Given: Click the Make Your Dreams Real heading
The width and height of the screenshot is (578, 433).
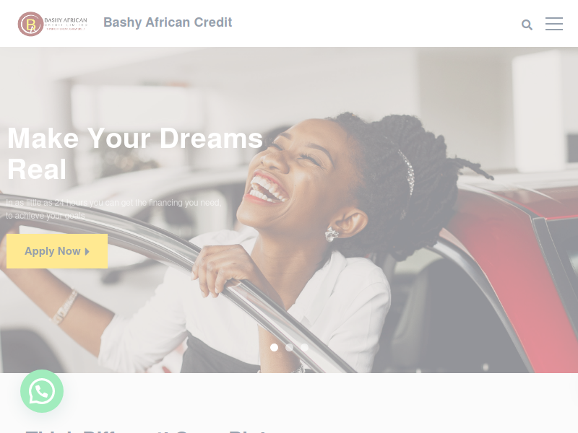Looking at the screenshot, I should pos(135,154).
